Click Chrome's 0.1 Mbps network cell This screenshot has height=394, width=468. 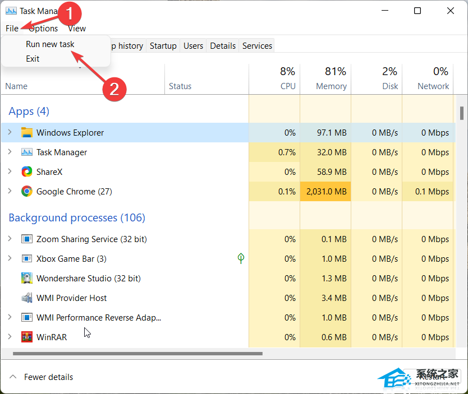point(428,191)
